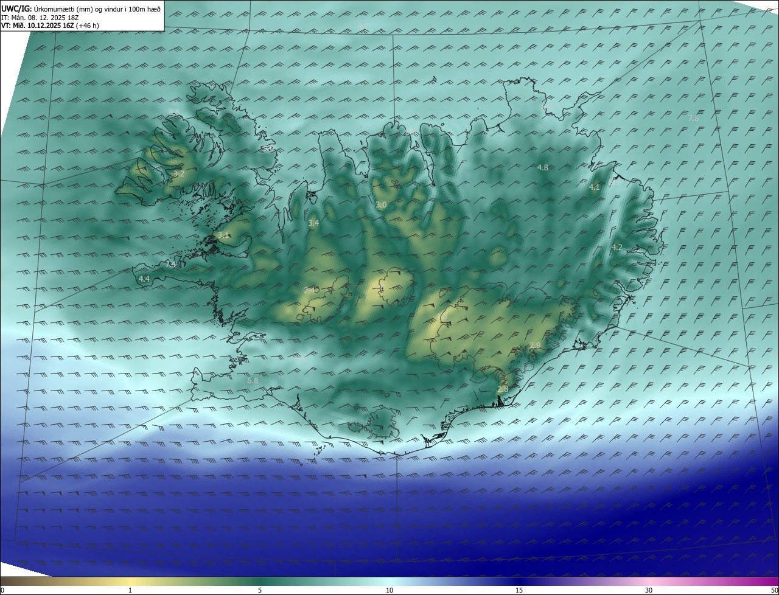
Task: Click the title line "UWC/IG: Úrkomumætti (mm) og vindur í 100m hæð"
Action: (81, 9)
